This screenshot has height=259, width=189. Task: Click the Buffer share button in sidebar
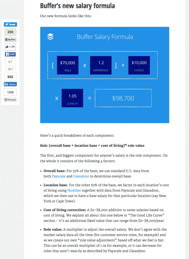coord(10,40)
